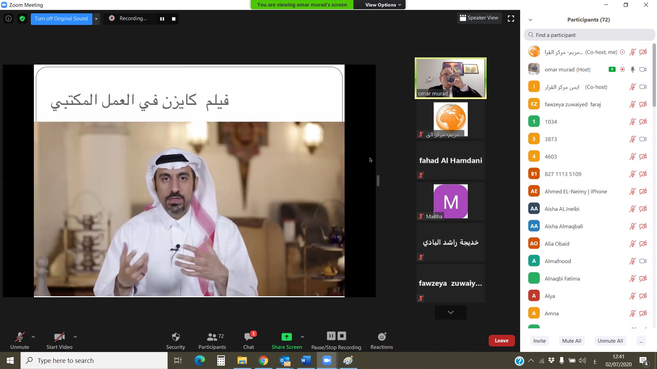The width and height of the screenshot is (657, 369).
Task: Start your video camera
Action: (x=59, y=341)
